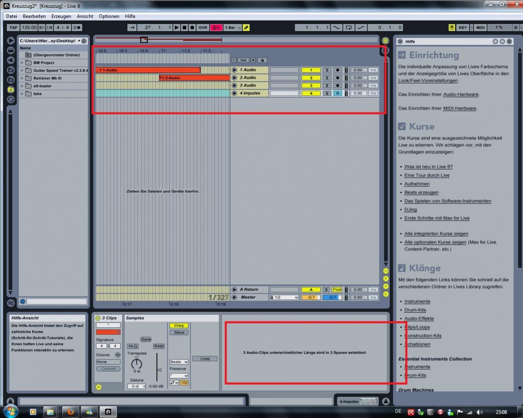Jump to the next locator

click(253, 60)
